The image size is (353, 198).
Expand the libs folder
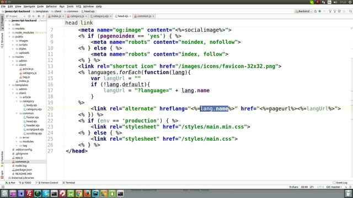click(x=9, y=24)
